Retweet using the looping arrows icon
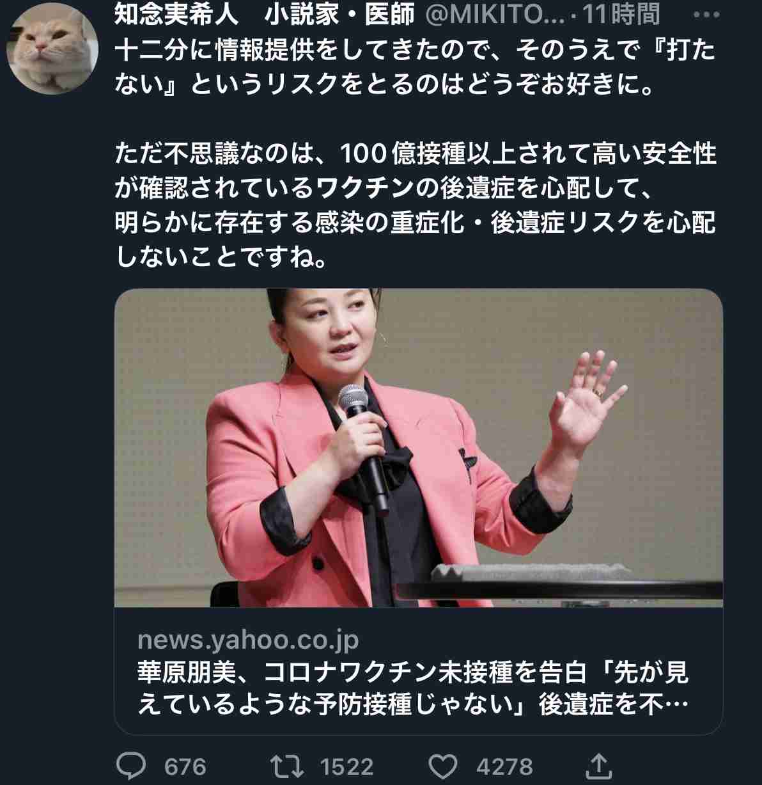Viewport: 762px width, 785px height. click(x=288, y=765)
